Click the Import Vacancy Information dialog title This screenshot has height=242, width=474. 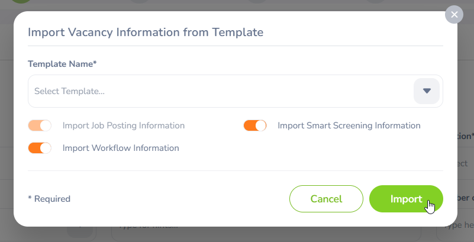click(145, 32)
